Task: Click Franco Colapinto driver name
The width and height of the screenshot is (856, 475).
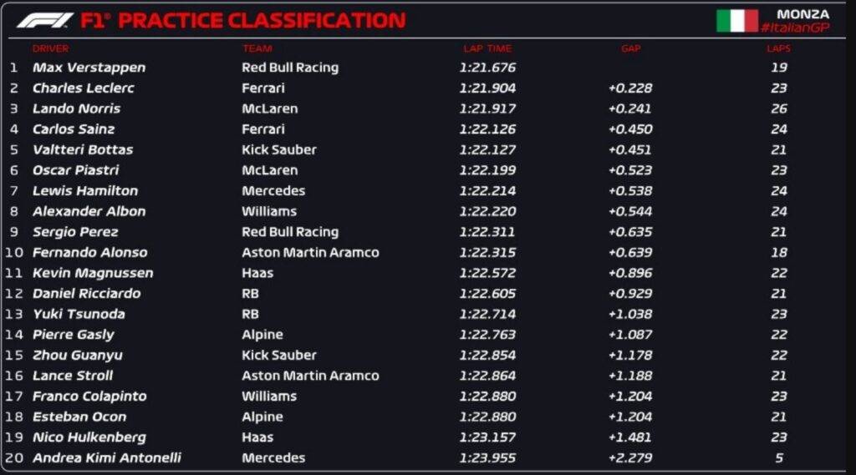Action: 89,397
